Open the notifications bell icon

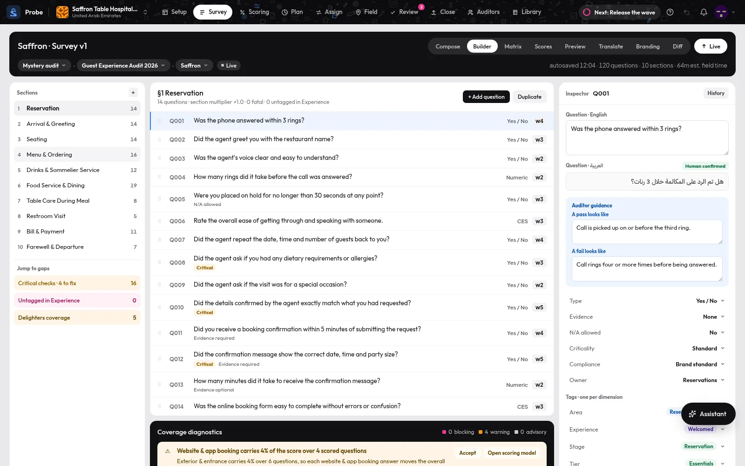(704, 12)
